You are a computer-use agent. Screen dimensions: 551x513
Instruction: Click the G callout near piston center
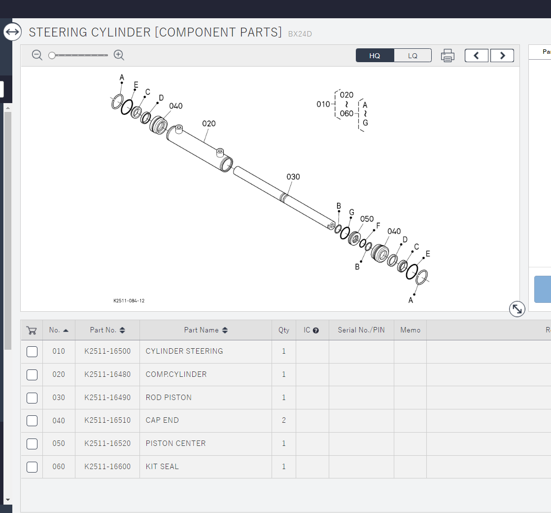tap(351, 213)
